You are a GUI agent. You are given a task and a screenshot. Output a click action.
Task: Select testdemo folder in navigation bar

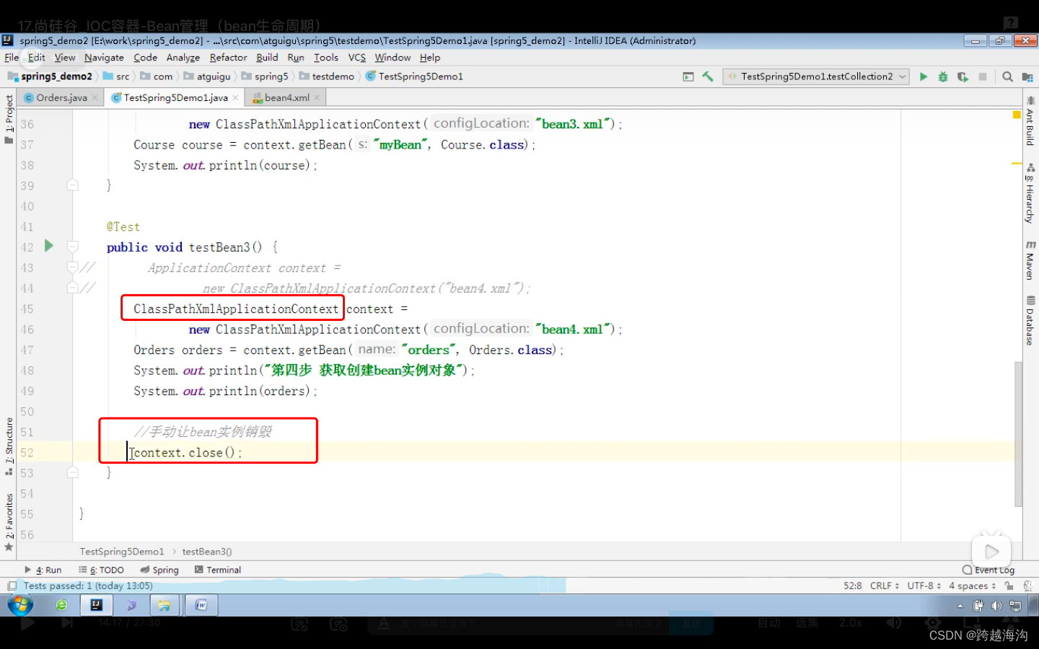point(327,76)
